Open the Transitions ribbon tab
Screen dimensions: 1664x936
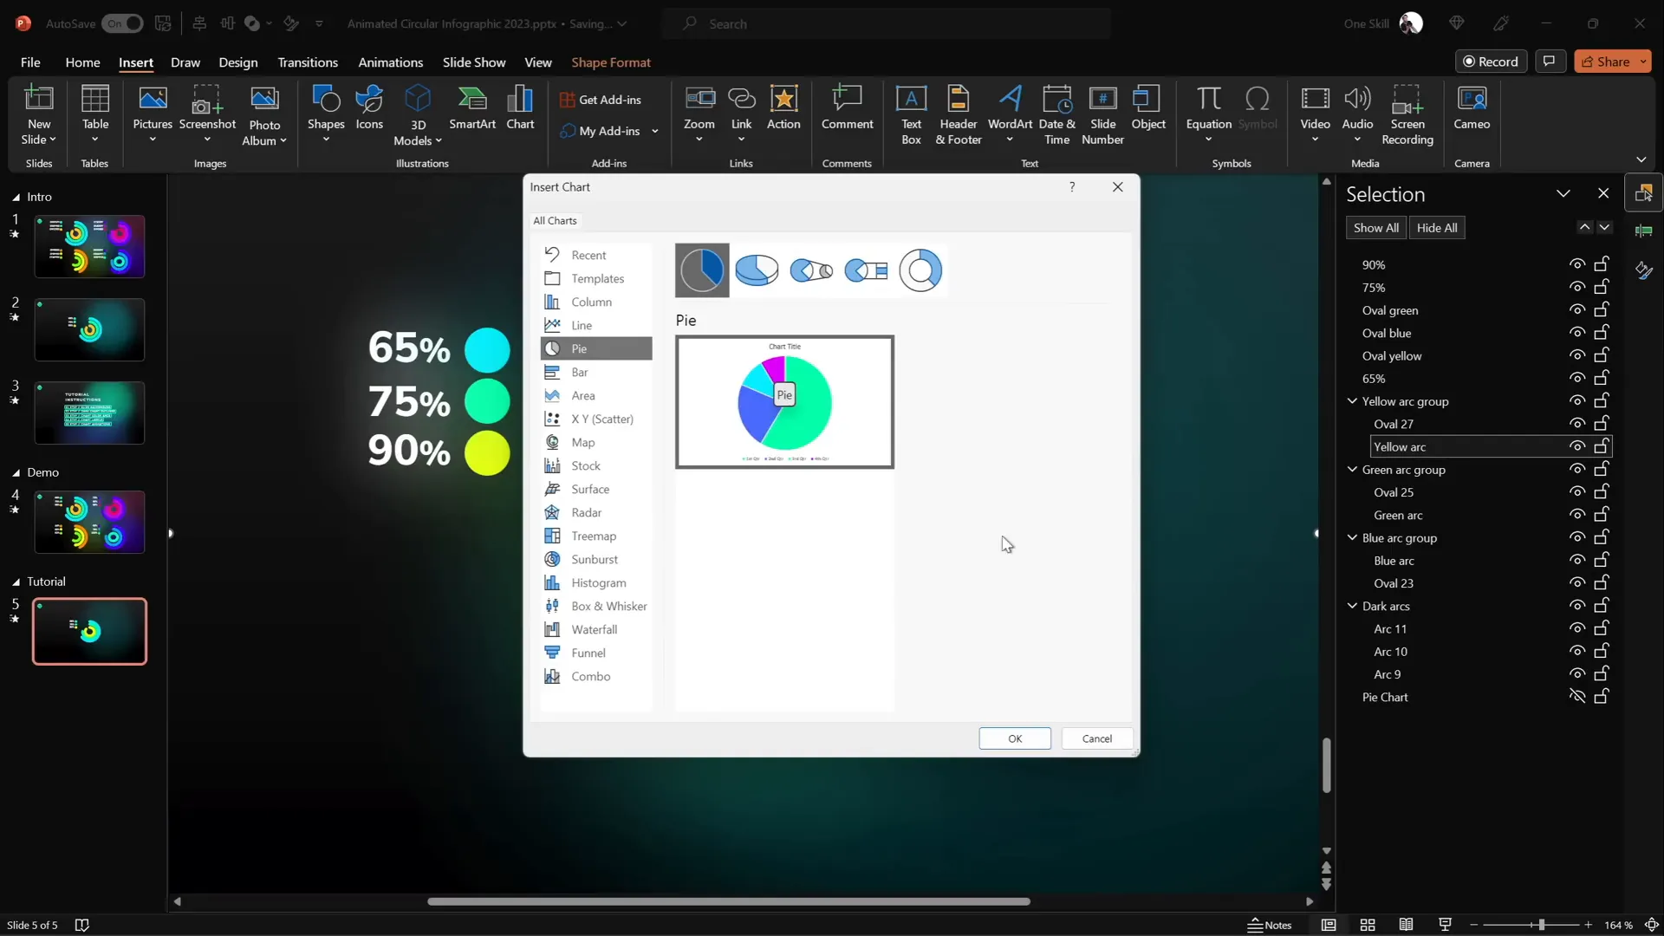click(308, 62)
